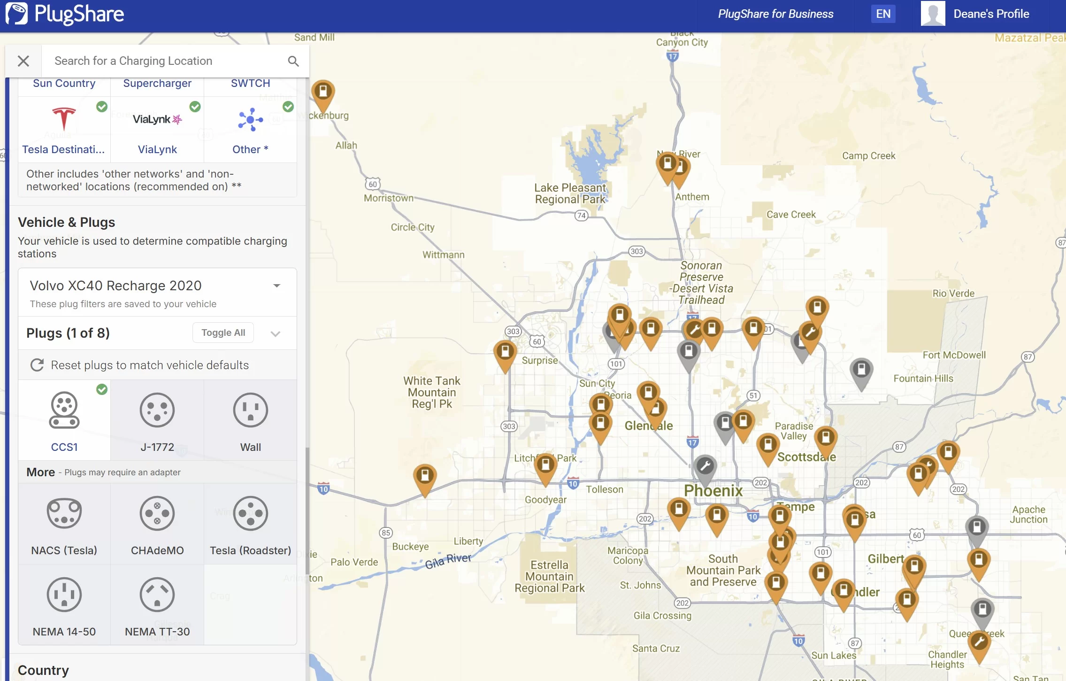
Task: Enable the CHAdeMO plug filter
Action: tap(157, 524)
